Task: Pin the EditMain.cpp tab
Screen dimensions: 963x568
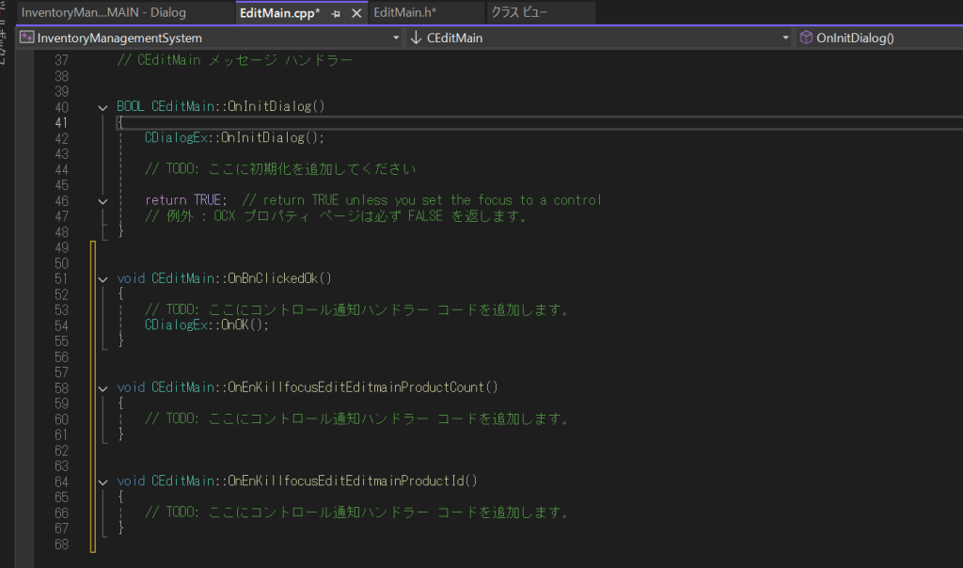Action: [x=336, y=14]
